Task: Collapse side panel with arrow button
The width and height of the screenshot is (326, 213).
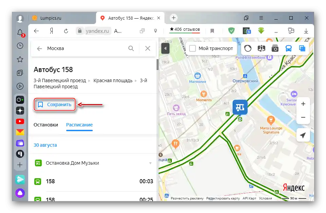Action: pos(165,49)
